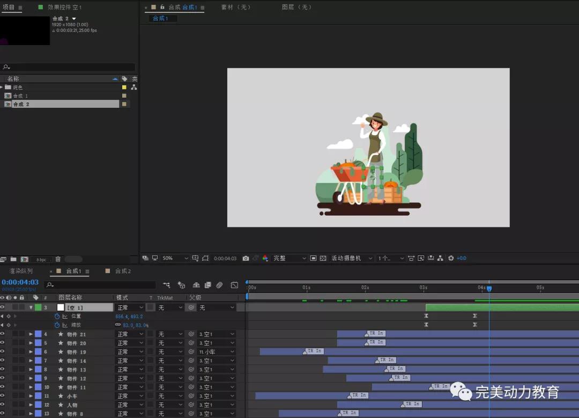Click the composition mini-flowchart icon
Image resolution: width=579 pixels, height=418 pixels.
point(167,285)
